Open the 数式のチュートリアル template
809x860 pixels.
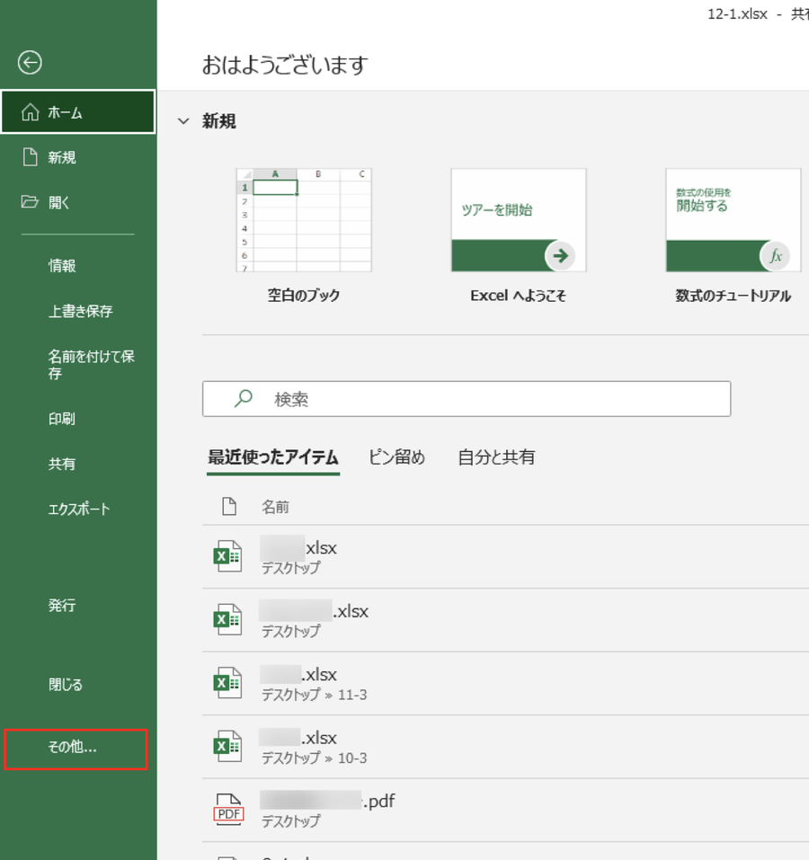(733, 220)
